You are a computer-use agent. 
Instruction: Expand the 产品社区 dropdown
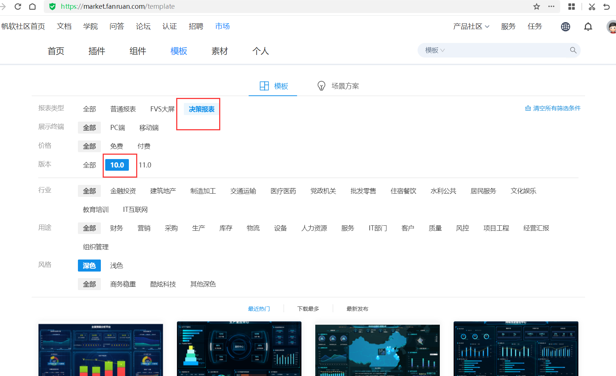coord(471,27)
